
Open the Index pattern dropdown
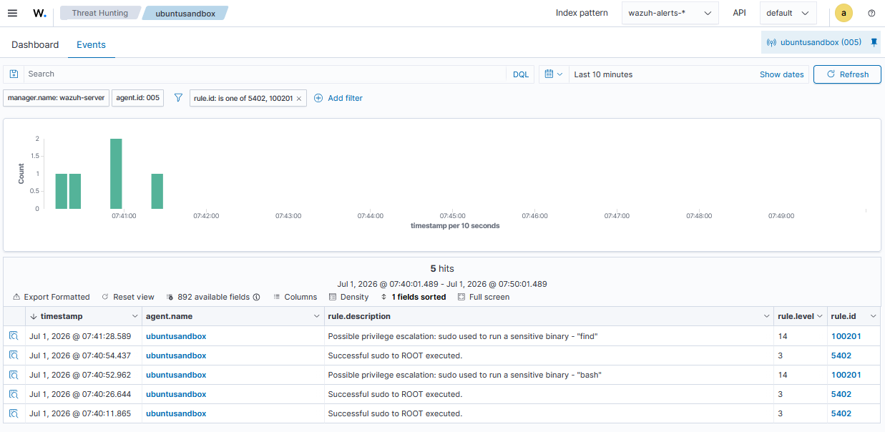670,13
